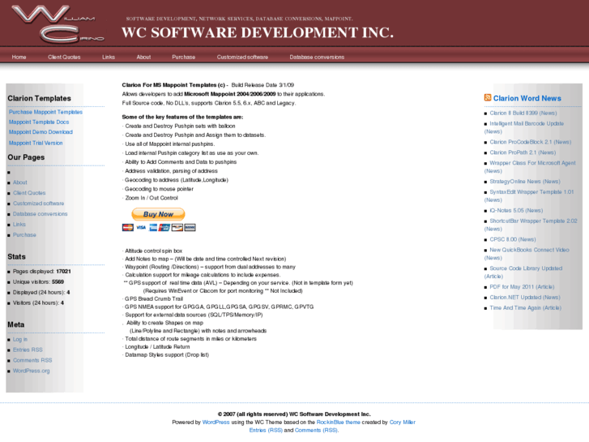
Task: Open Purchase entry under Our Pages
Action: pos(24,235)
